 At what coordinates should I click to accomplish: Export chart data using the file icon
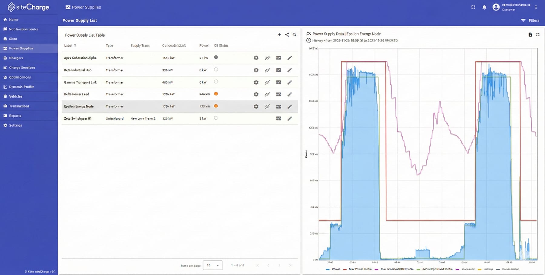530,35
